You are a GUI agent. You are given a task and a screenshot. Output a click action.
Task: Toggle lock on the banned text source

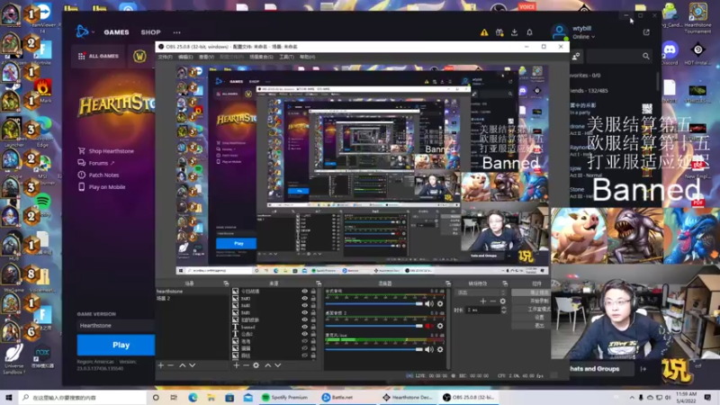coord(313,327)
